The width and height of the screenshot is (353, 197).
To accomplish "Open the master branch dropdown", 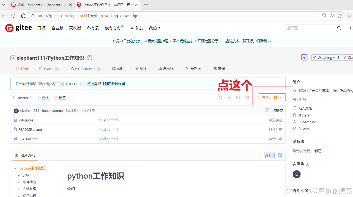I will [22, 98].
